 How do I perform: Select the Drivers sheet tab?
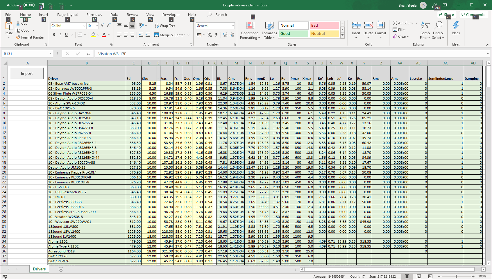click(39, 269)
